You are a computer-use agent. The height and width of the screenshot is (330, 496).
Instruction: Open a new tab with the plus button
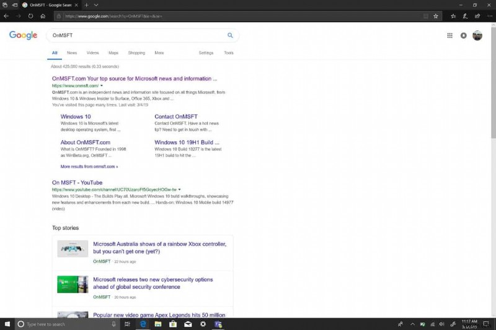click(x=86, y=5)
